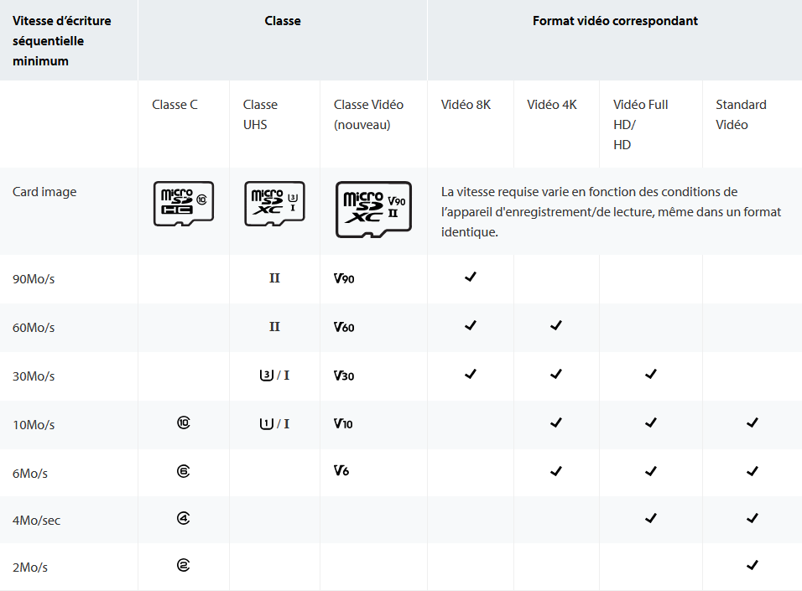The width and height of the screenshot is (802, 591).
Task: Click the Class 10 symbol in the 10Mo/s row
Action: (x=184, y=423)
